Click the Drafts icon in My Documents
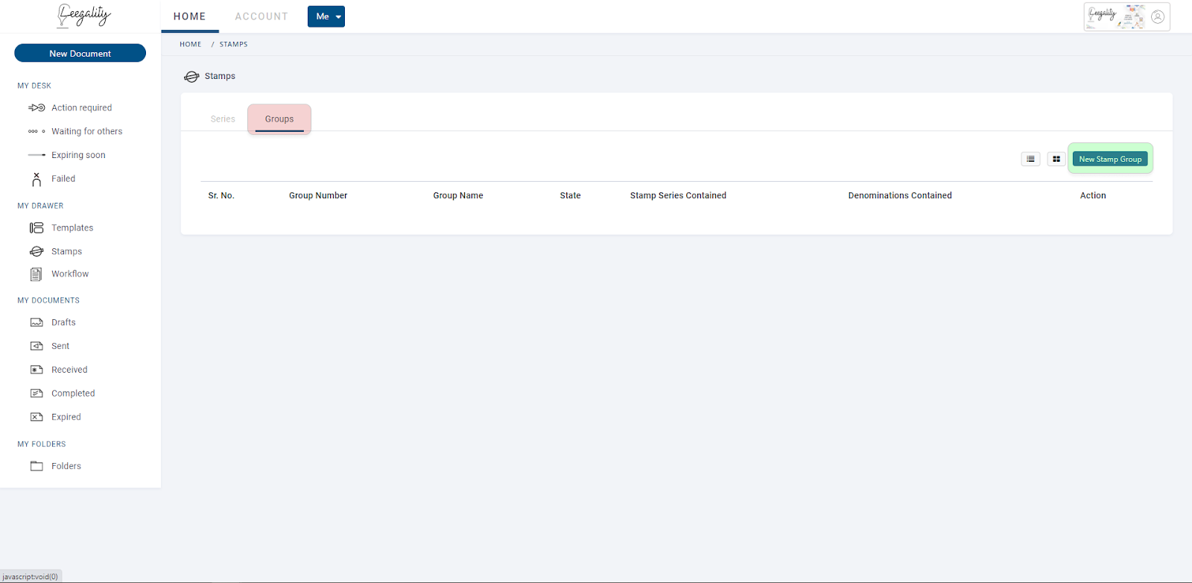The width and height of the screenshot is (1192, 583). coord(37,323)
